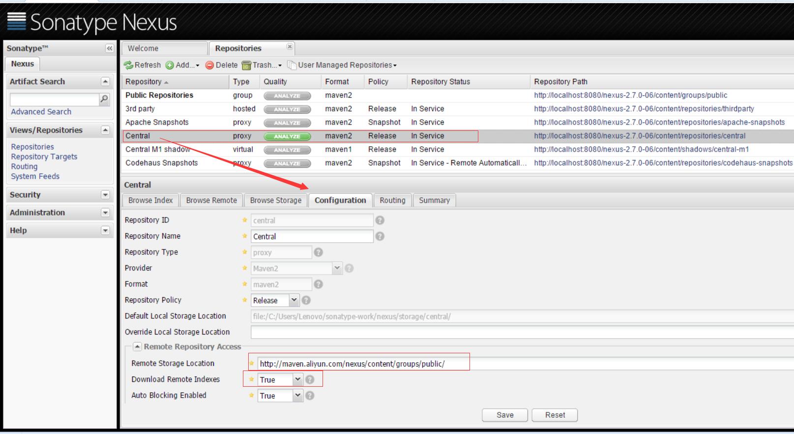Click the red Delete repository icon
The width and height of the screenshot is (794, 434).
tap(209, 65)
